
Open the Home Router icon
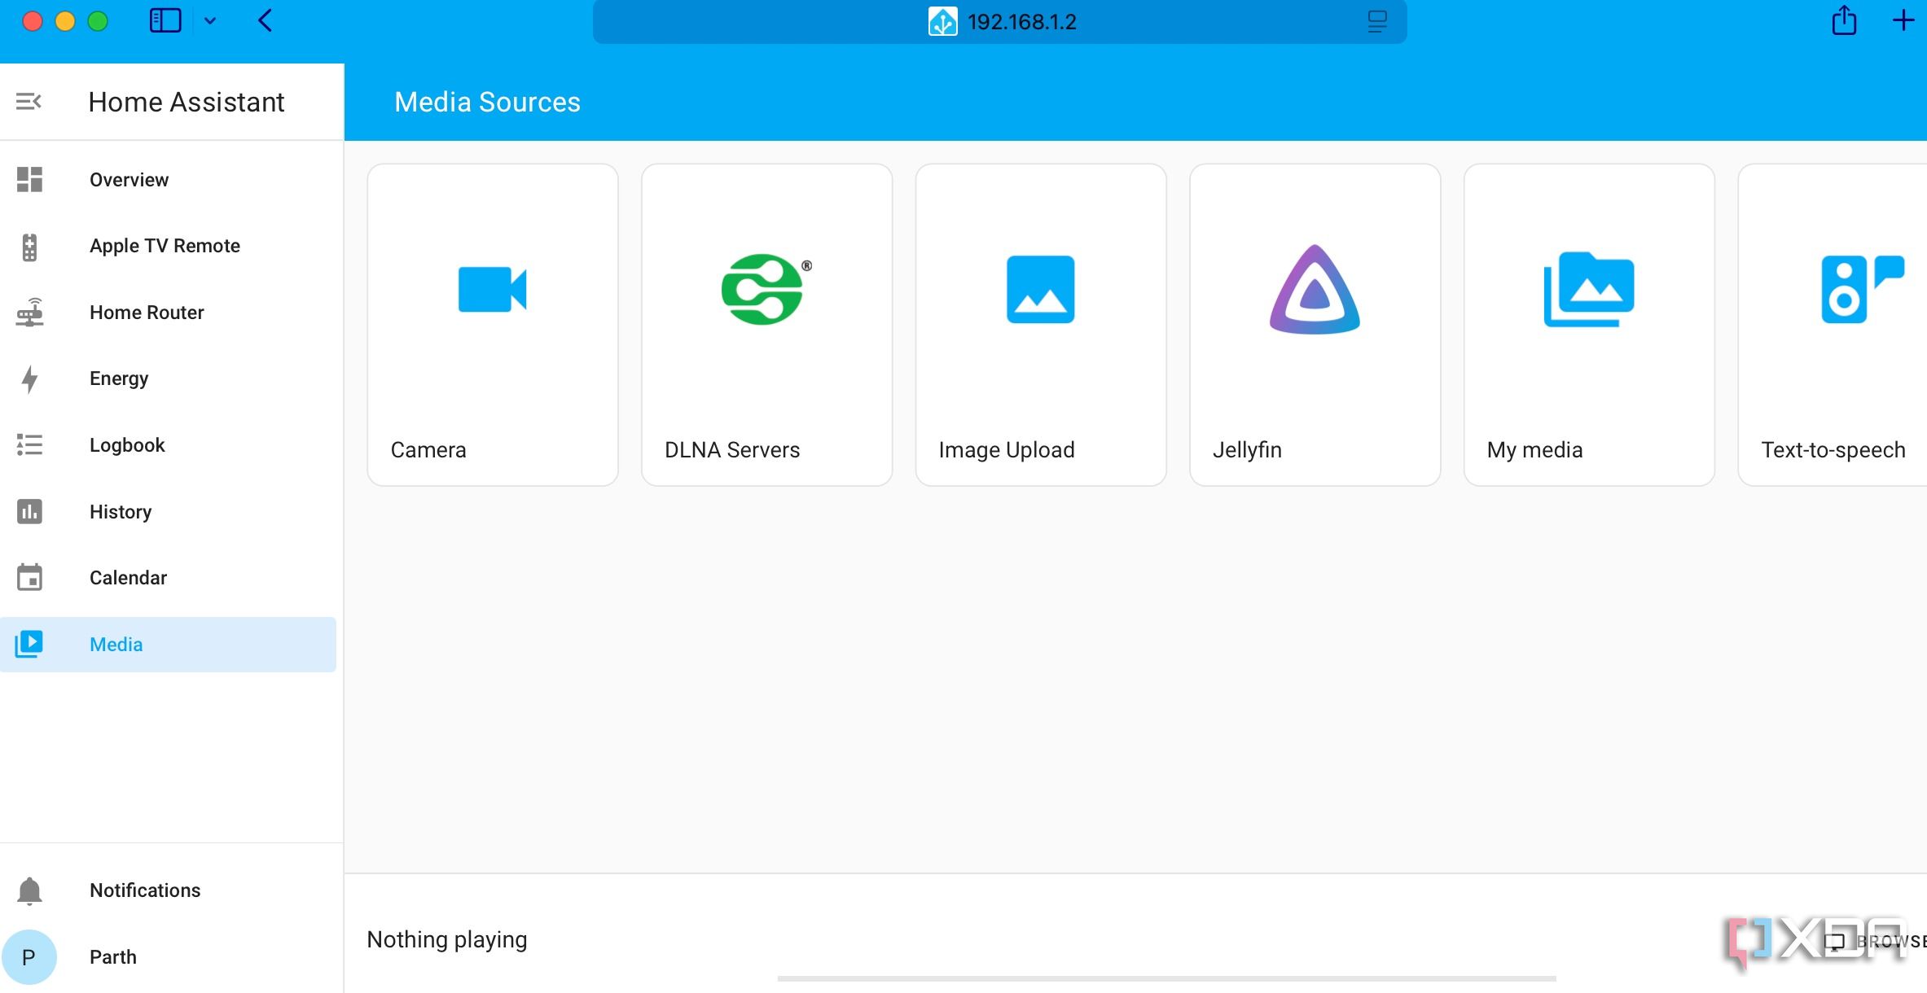click(x=29, y=313)
